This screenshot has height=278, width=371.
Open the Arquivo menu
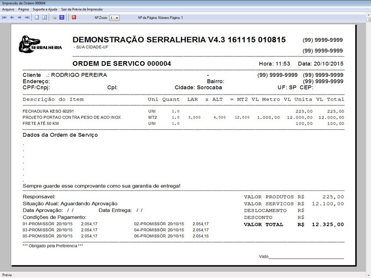(8, 8)
